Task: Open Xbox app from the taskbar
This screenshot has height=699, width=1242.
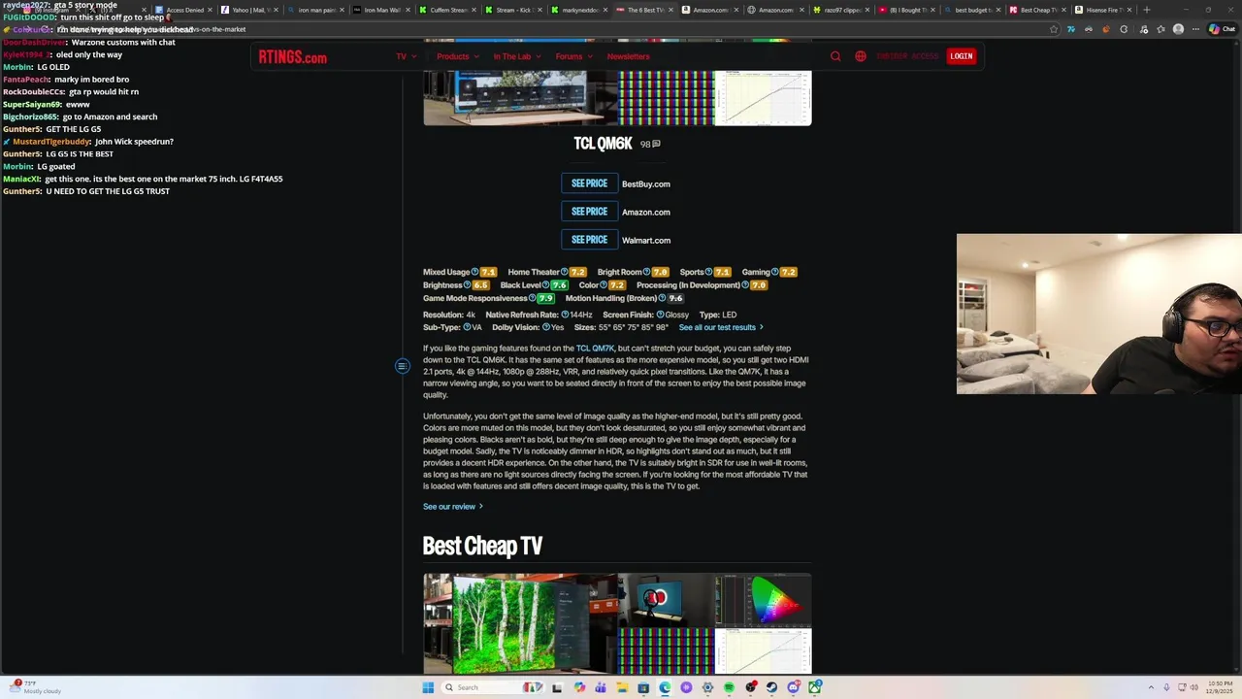Action: click(814, 687)
